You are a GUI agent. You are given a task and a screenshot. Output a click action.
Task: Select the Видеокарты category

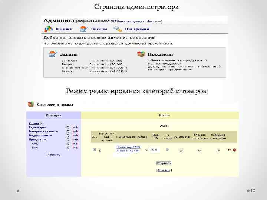(x=37, y=127)
